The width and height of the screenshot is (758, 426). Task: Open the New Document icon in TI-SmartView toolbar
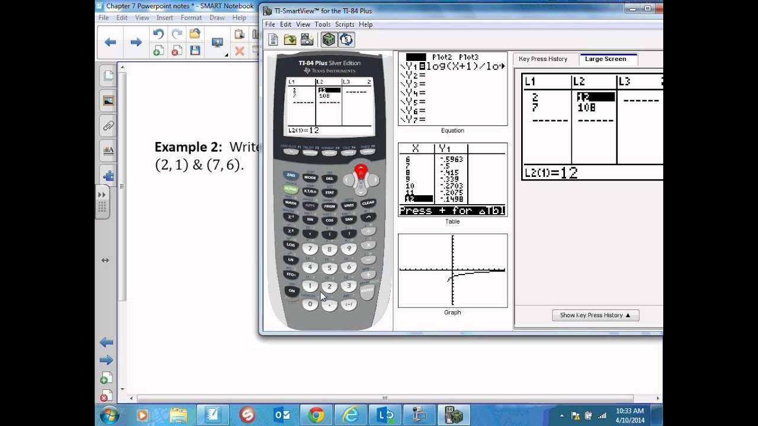[x=273, y=40]
